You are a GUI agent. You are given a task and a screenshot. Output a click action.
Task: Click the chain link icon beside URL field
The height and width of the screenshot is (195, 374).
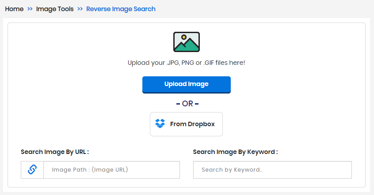32,169
